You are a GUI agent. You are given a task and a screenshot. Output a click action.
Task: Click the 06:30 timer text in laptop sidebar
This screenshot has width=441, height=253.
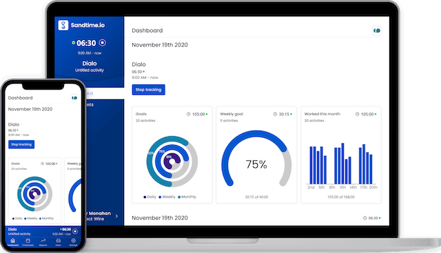(86, 43)
